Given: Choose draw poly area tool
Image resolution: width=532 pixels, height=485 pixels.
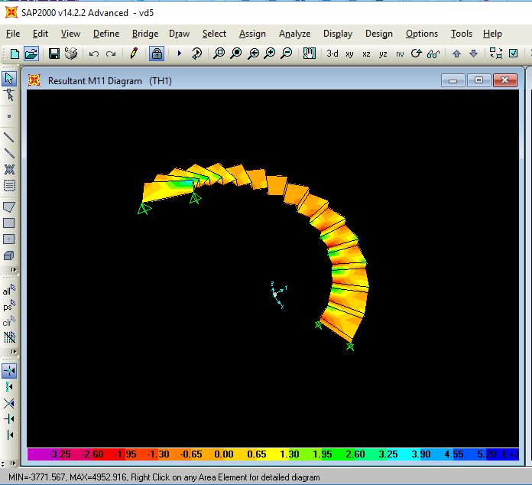Looking at the screenshot, I should coord(9,207).
